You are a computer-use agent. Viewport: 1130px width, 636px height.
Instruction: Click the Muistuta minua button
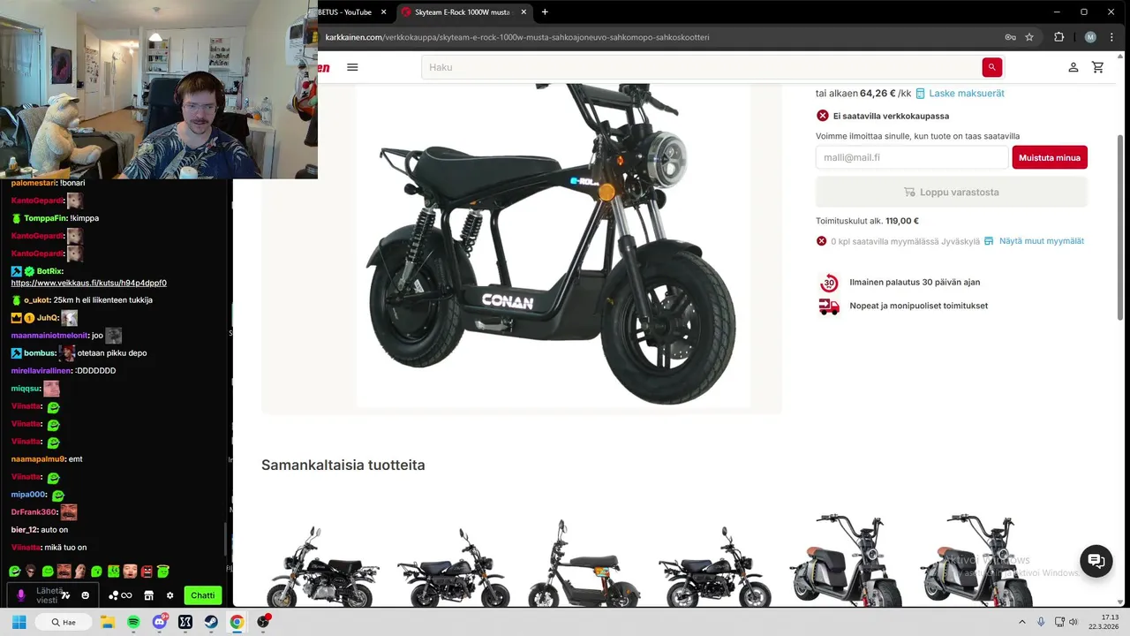[1050, 157]
